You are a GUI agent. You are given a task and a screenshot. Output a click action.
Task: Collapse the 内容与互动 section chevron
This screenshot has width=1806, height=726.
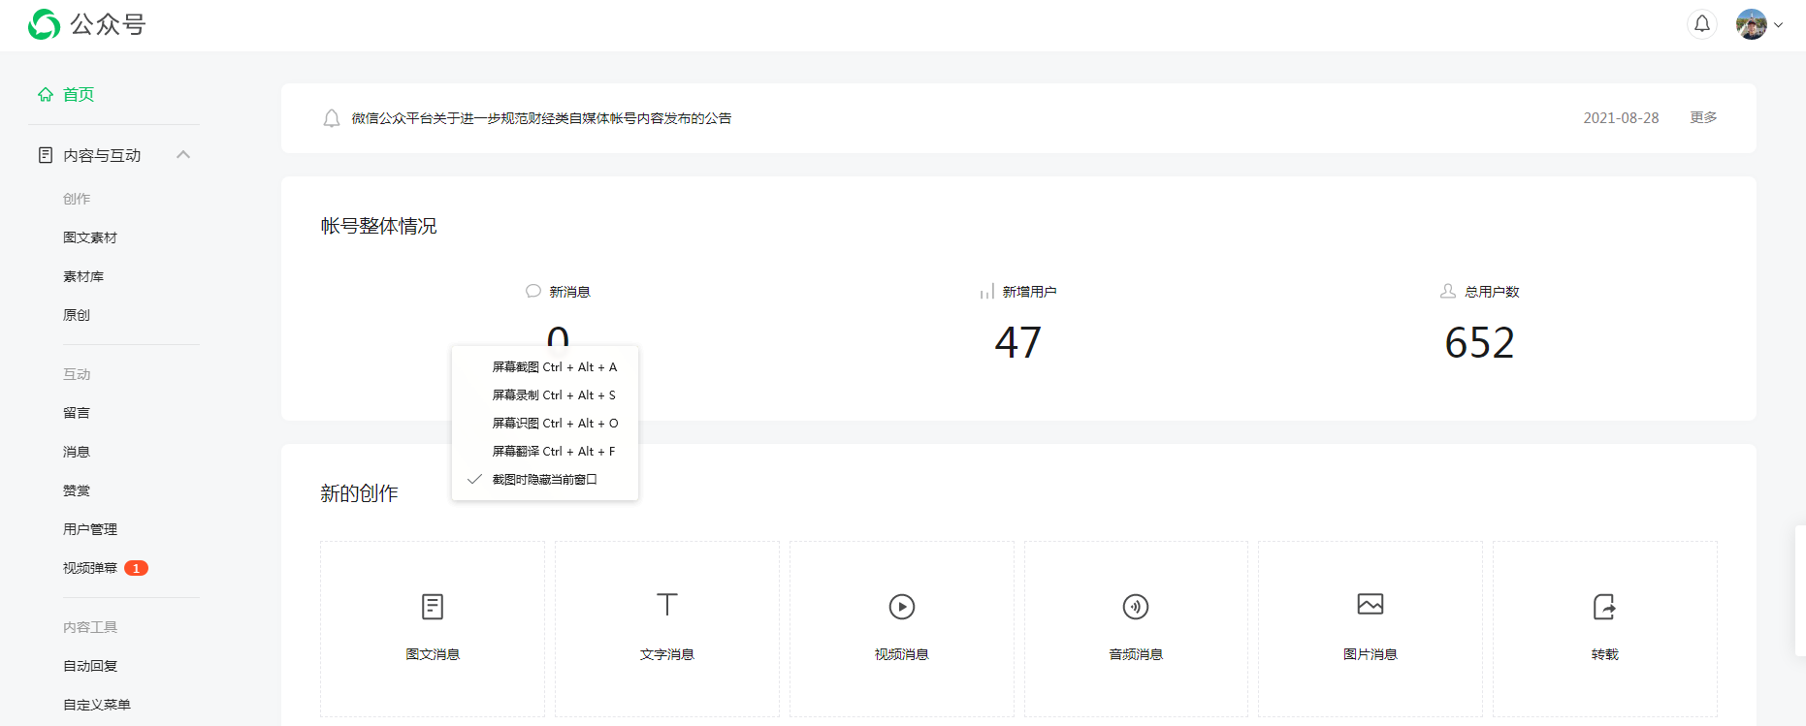tap(183, 155)
